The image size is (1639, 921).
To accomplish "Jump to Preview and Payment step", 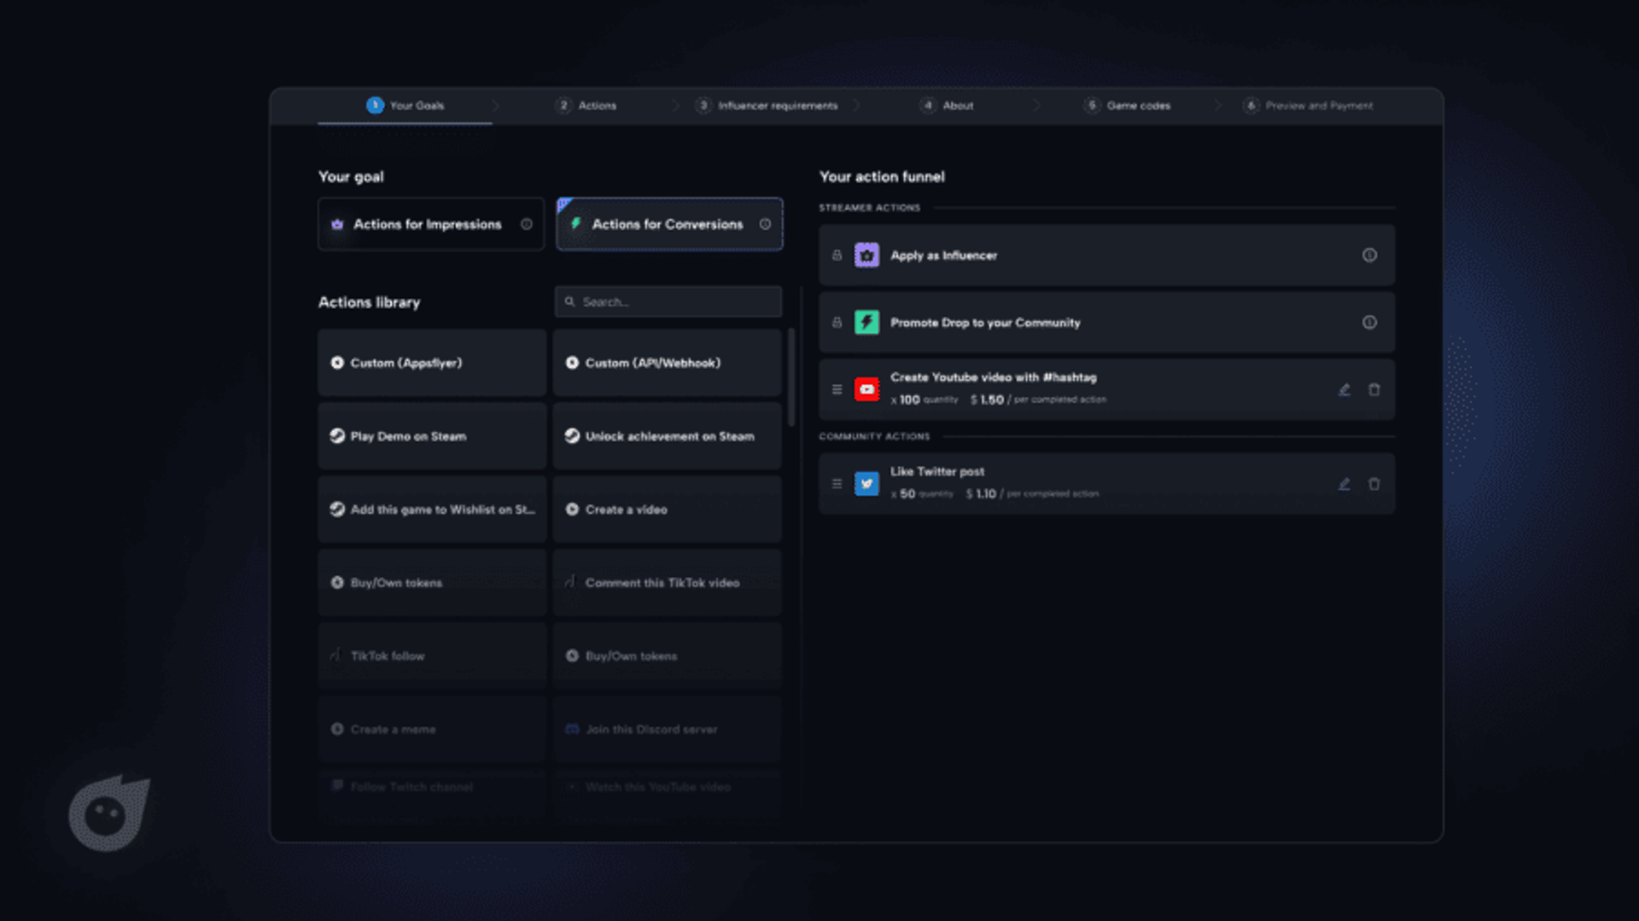I will click(1308, 106).
